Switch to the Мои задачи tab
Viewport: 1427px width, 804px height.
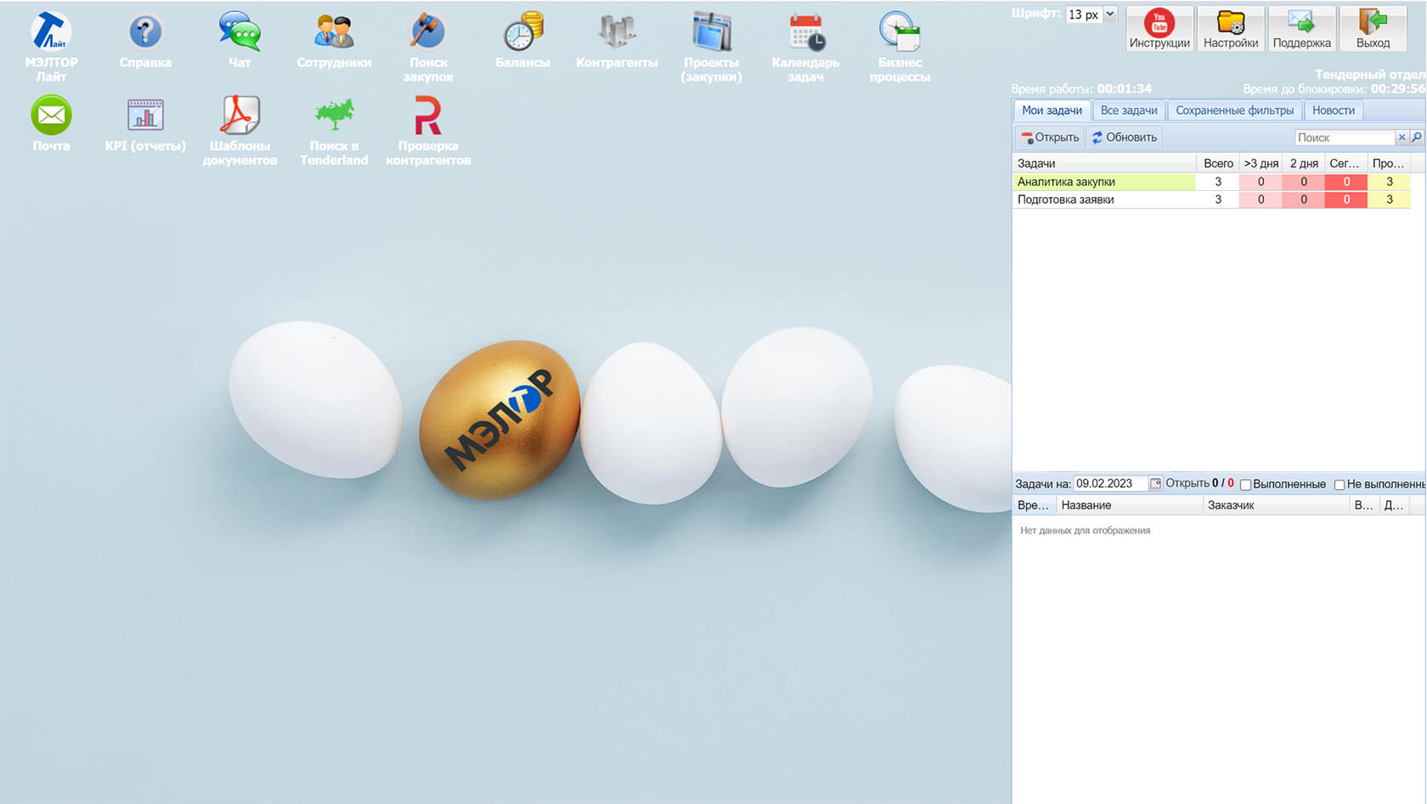coord(1052,110)
